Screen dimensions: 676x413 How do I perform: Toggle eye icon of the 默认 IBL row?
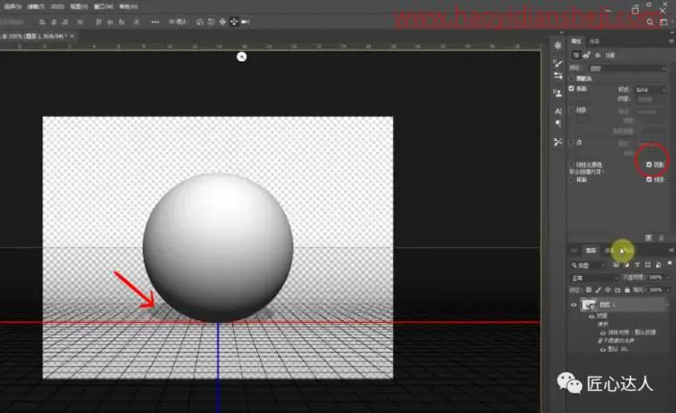[603, 349]
